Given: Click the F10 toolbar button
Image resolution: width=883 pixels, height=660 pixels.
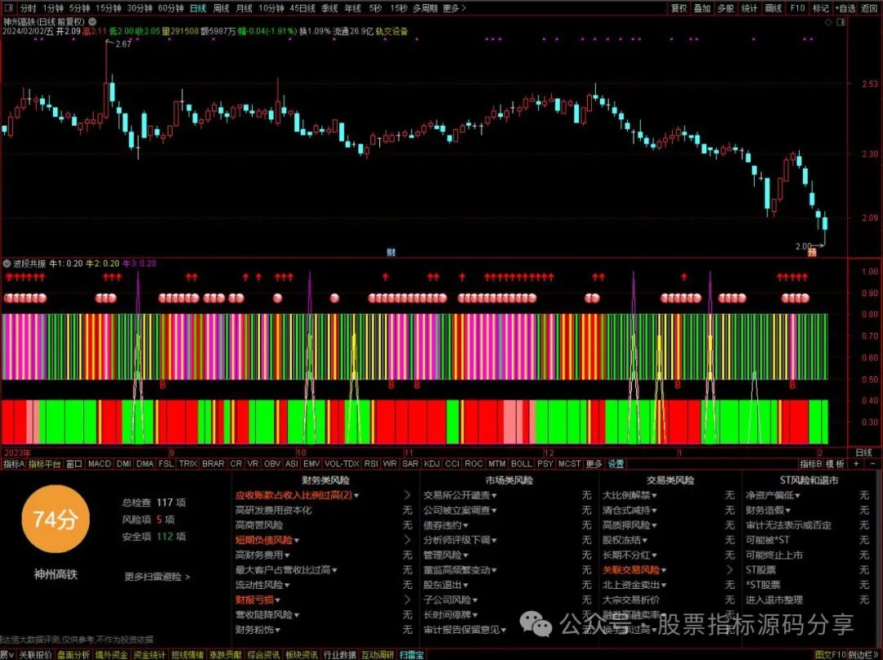Looking at the screenshot, I should pyautogui.click(x=797, y=8).
